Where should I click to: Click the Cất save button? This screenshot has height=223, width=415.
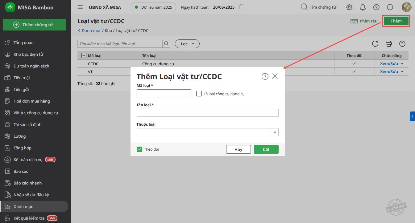(266, 149)
